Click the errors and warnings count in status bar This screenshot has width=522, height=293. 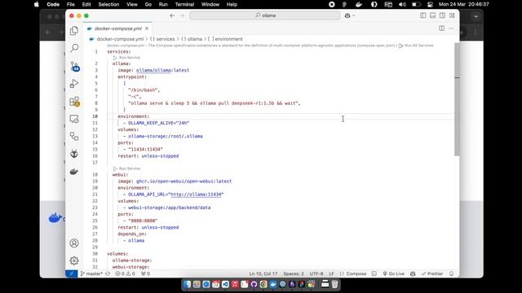pos(125,273)
